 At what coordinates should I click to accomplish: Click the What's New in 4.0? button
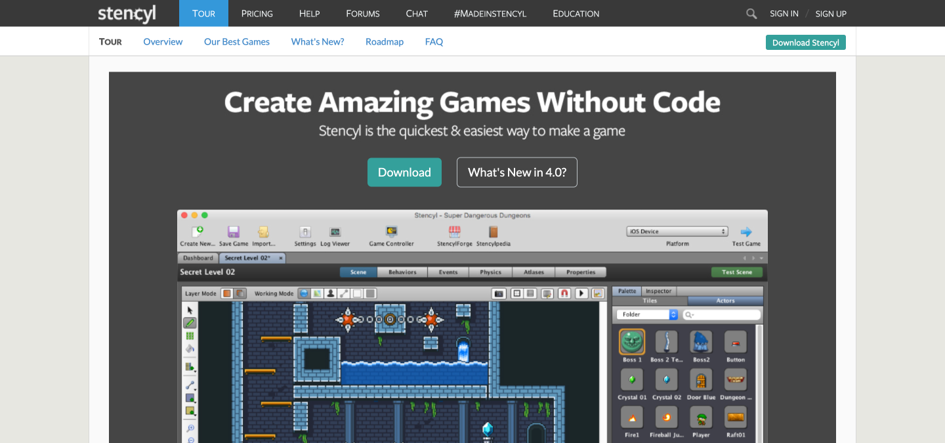tap(517, 172)
